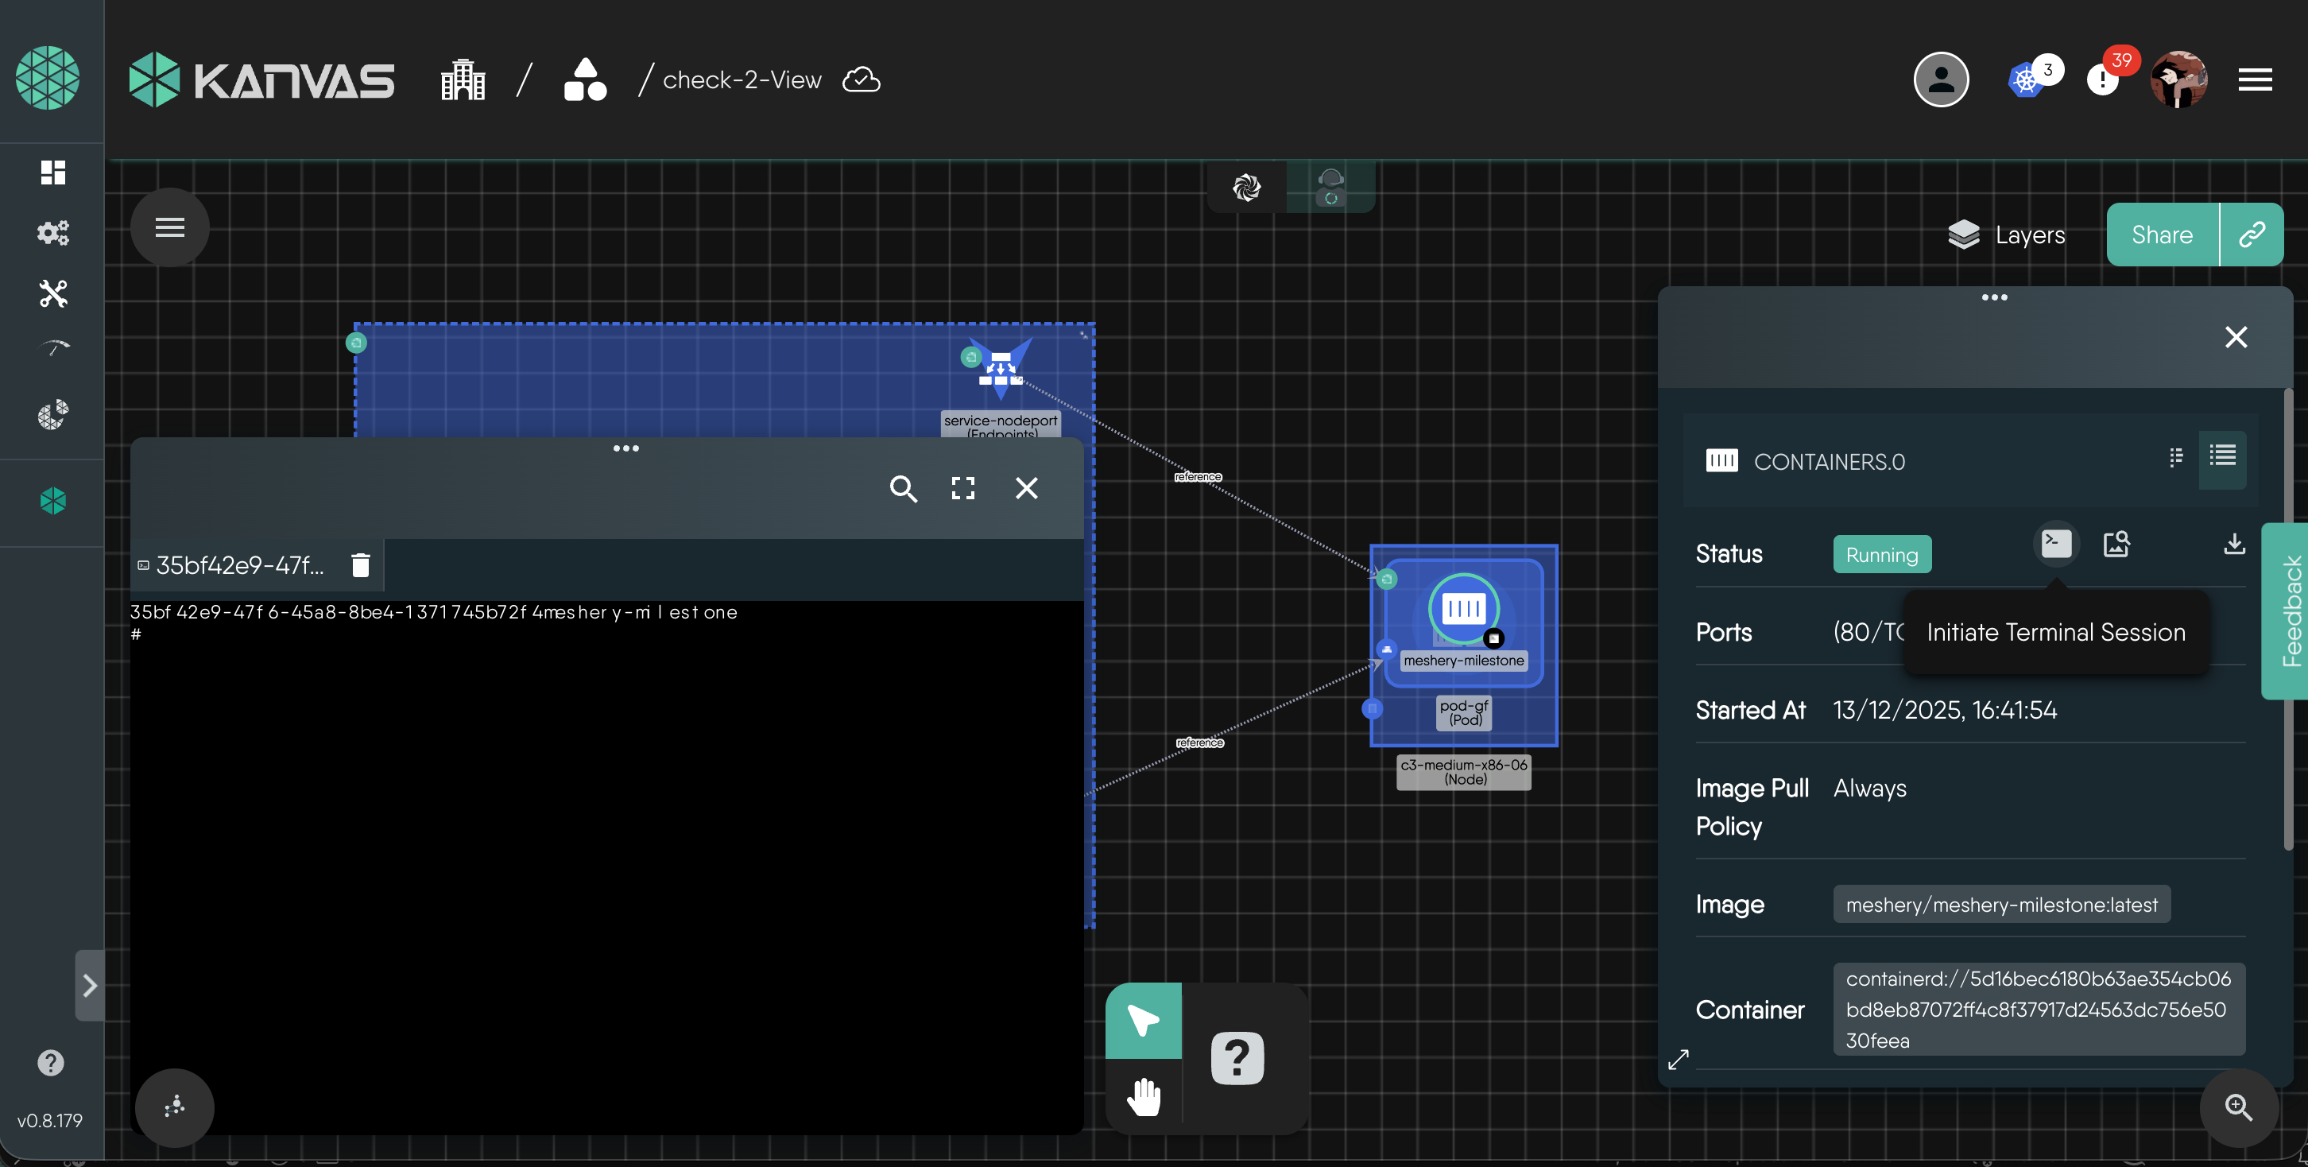
Task: Select the pan hand tool
Action: click(x=1143, y=1097)
